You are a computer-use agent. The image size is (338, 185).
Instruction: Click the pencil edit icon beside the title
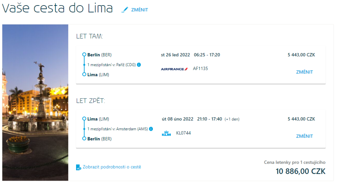125,10
